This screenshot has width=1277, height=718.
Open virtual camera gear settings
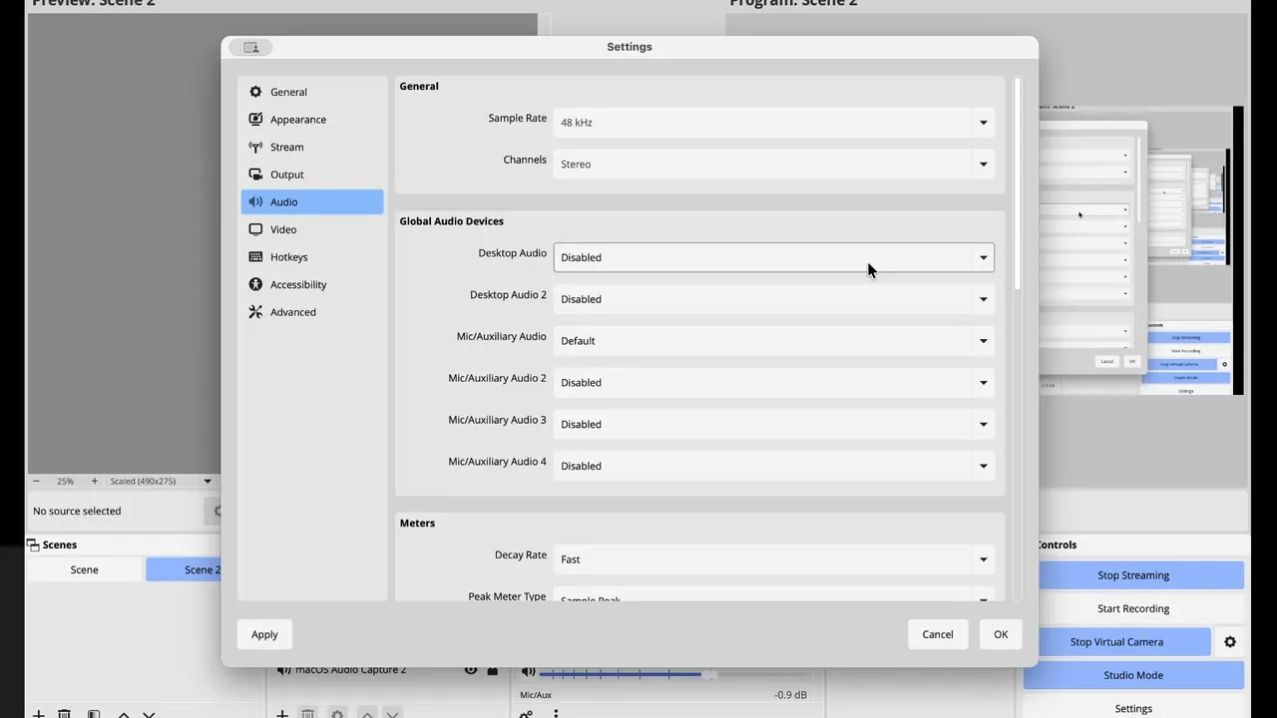click(x=1230, y=642)
